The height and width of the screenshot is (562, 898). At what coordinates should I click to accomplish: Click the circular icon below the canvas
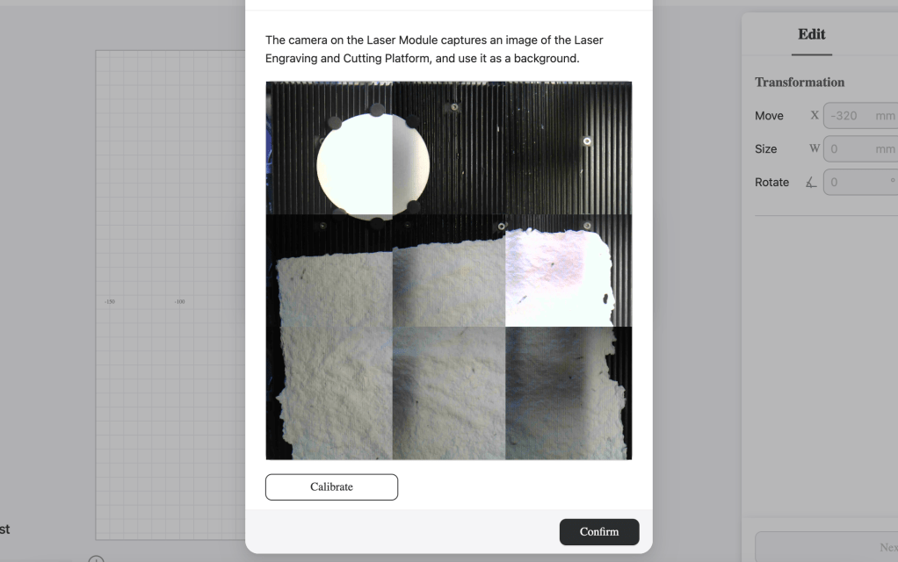[x=97, y=558]
